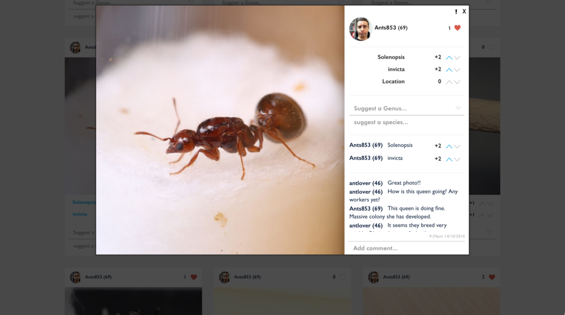
Task: Upvote the Solenopsis genus in the top row
Action: (x=449, y=58)
